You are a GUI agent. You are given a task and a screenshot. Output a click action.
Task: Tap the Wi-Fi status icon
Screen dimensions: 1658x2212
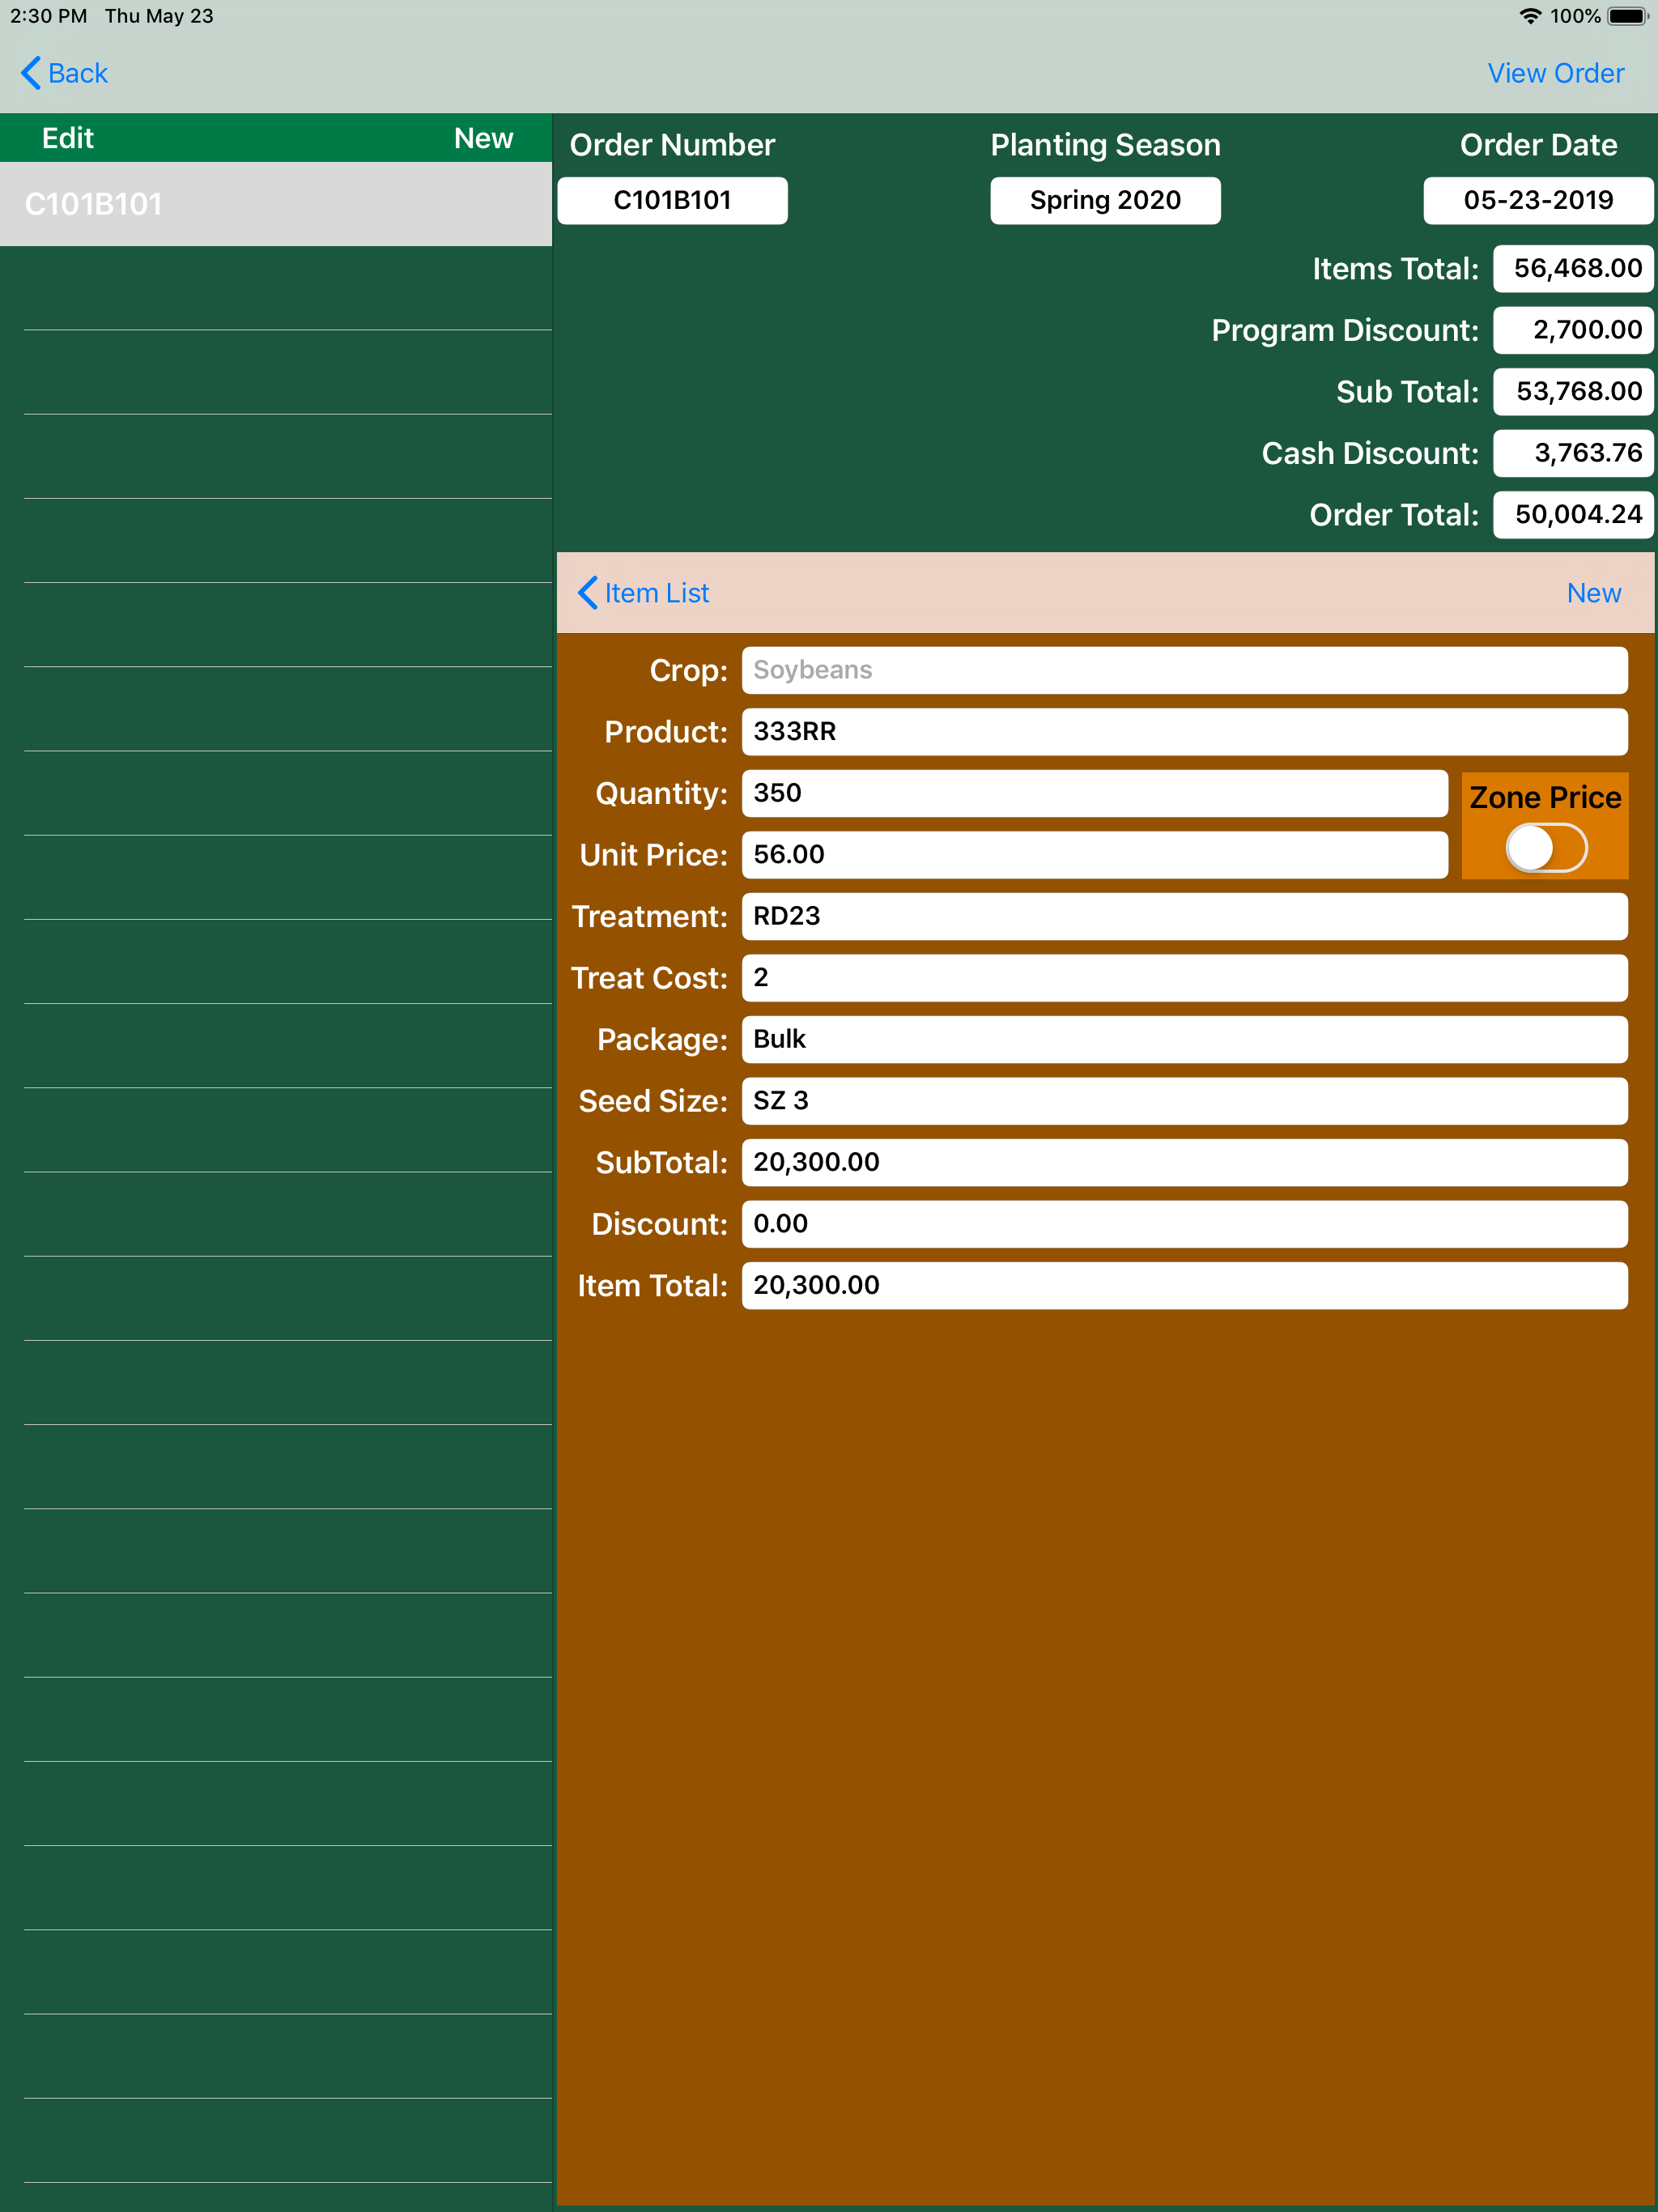point(1530,16)
